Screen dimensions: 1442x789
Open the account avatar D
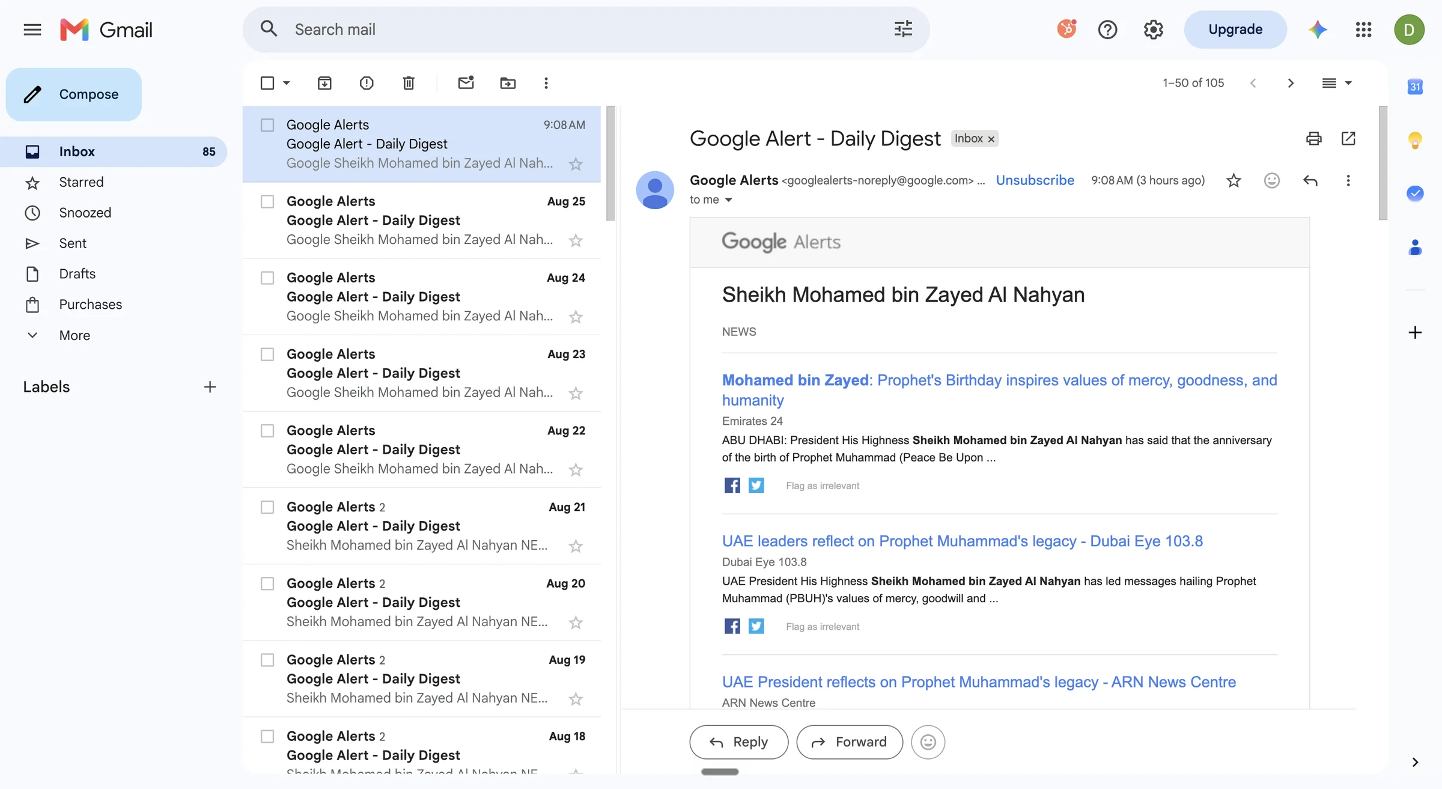pos(1409,29)
